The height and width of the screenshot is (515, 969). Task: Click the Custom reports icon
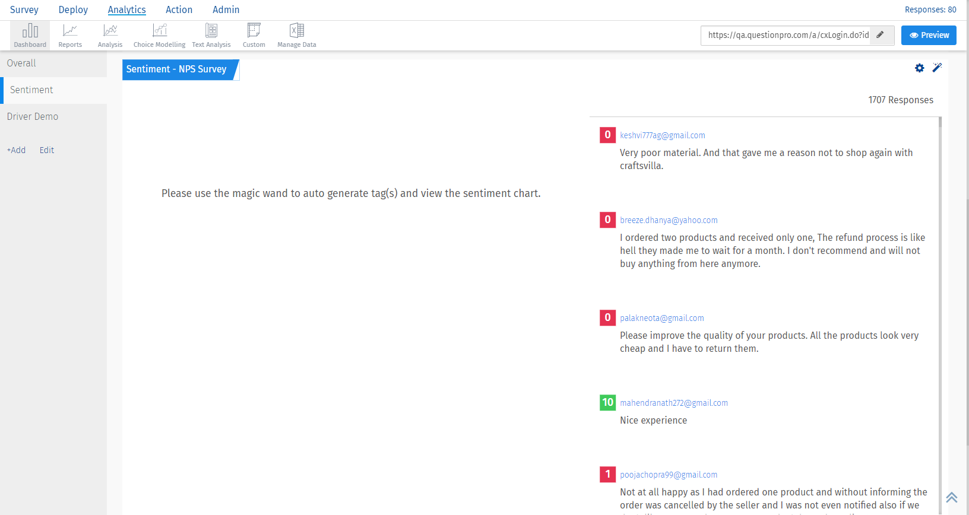(x=254, y=35)
